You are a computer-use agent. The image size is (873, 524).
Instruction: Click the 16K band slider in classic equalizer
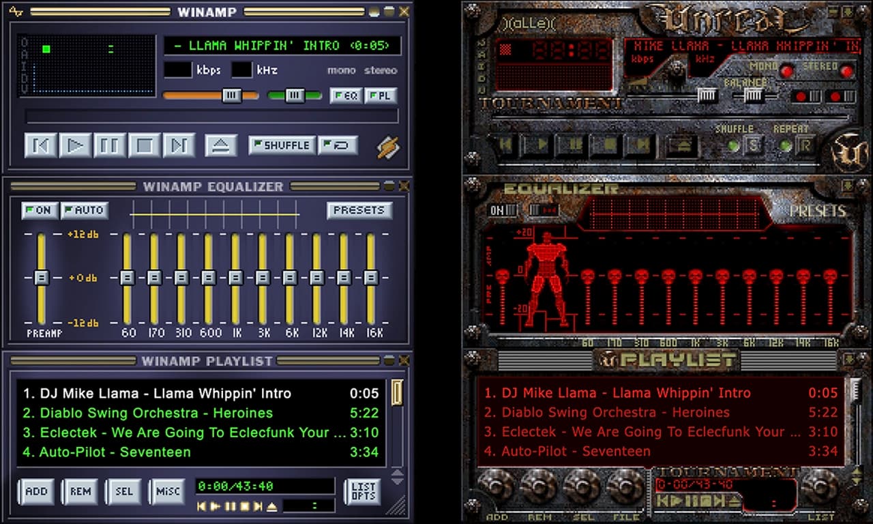370,278
